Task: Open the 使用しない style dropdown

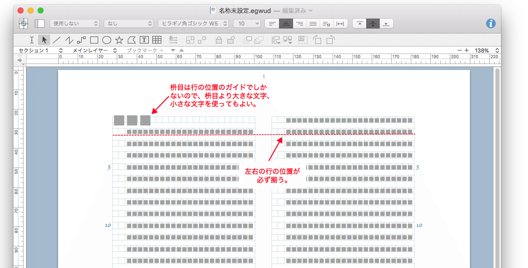Action: coord(75,23)
